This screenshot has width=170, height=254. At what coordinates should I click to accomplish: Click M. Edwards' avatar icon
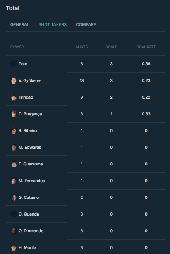(14, 147)
